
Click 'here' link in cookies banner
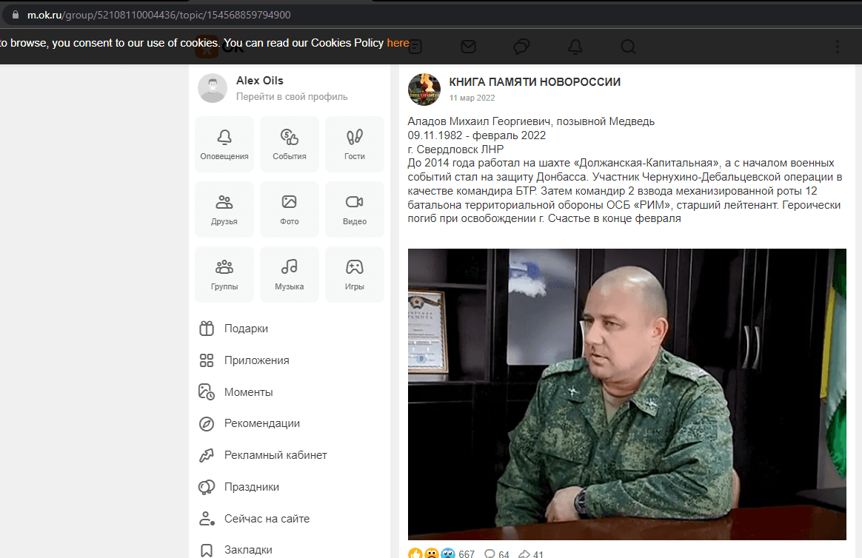[x=398, y=43]
